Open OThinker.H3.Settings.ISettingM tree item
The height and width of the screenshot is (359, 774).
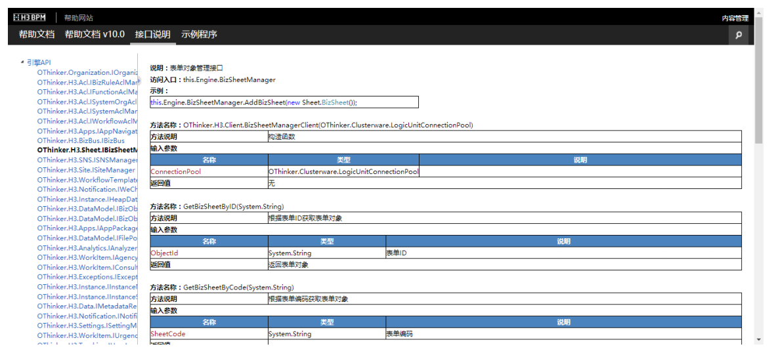[87, 326]
